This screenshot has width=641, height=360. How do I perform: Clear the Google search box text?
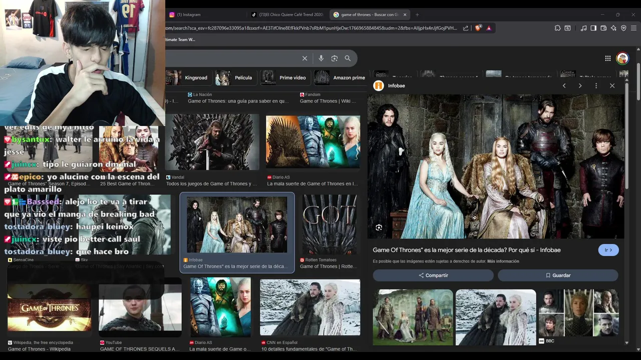pos(304,58)
